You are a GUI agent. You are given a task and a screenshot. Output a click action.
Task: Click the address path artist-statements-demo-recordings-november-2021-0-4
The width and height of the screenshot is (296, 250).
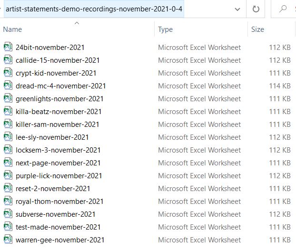[x=94, y=9]
